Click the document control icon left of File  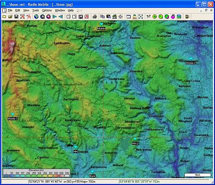[4, 10]
